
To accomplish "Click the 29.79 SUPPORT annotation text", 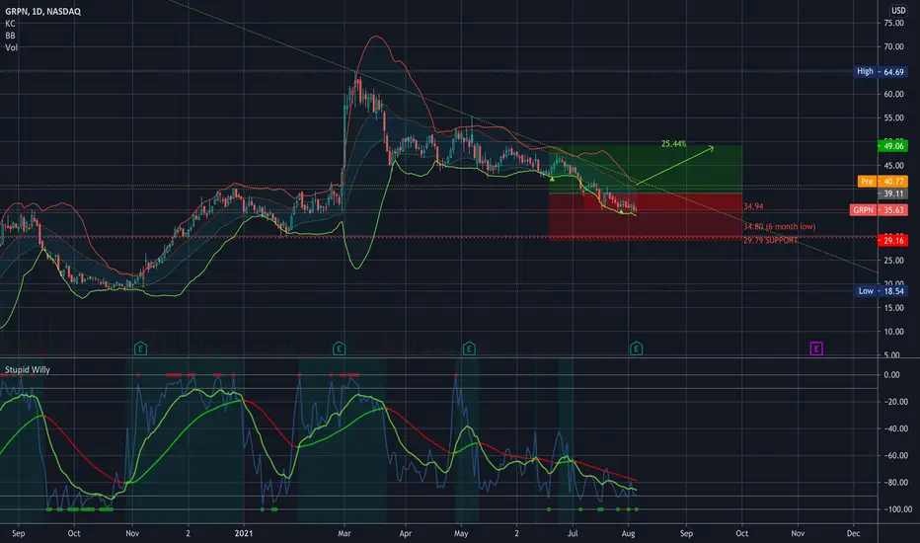I will (x=770, y=241).
